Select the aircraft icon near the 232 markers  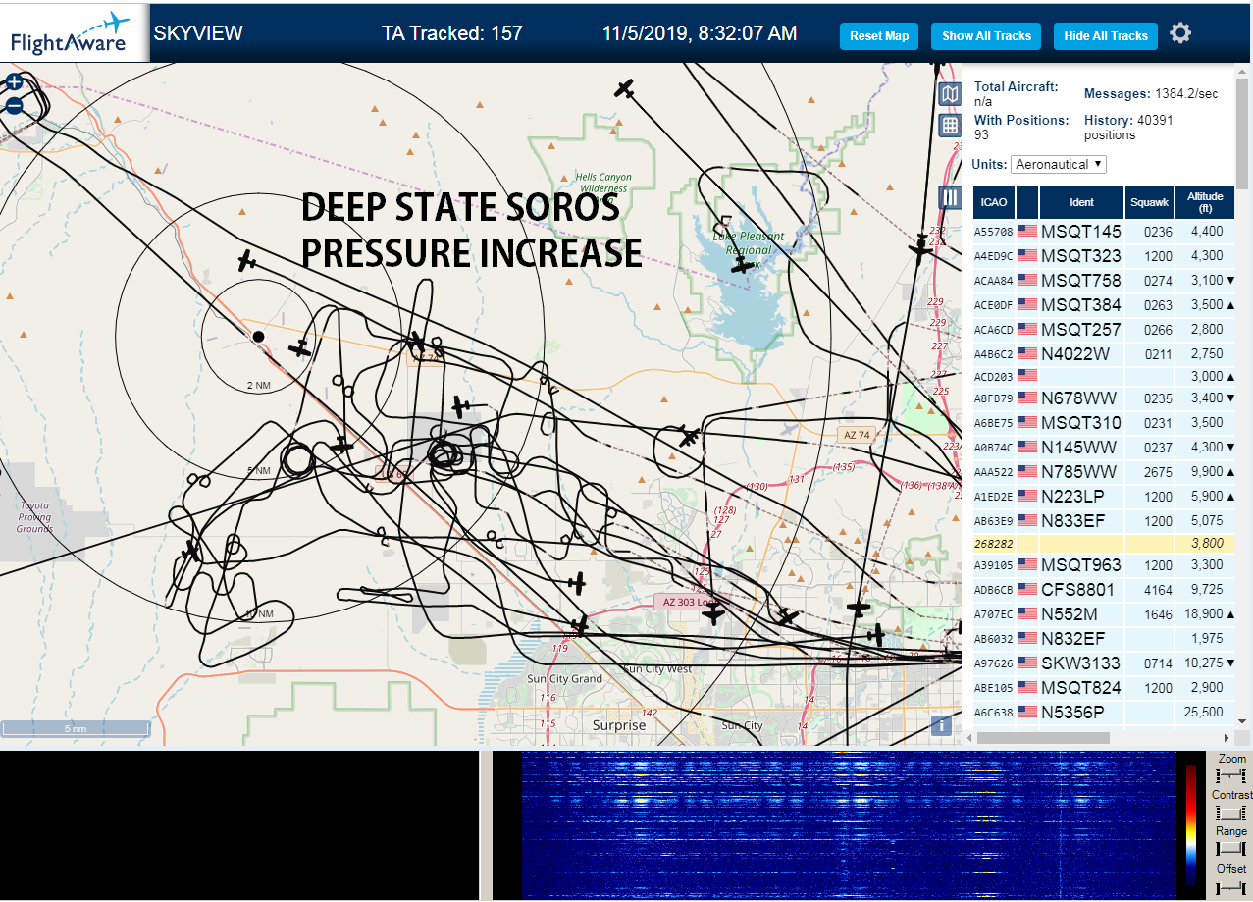pyautogui.click(x=919, y=251)
